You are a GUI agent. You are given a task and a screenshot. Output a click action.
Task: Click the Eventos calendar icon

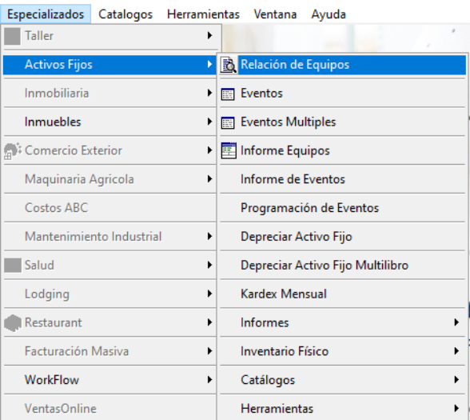(228, 94)
